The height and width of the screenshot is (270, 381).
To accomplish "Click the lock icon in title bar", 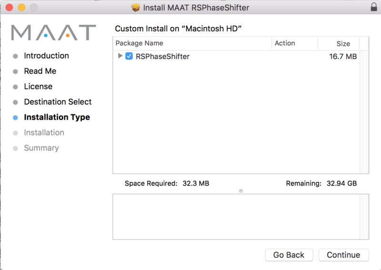I will 373,8.
